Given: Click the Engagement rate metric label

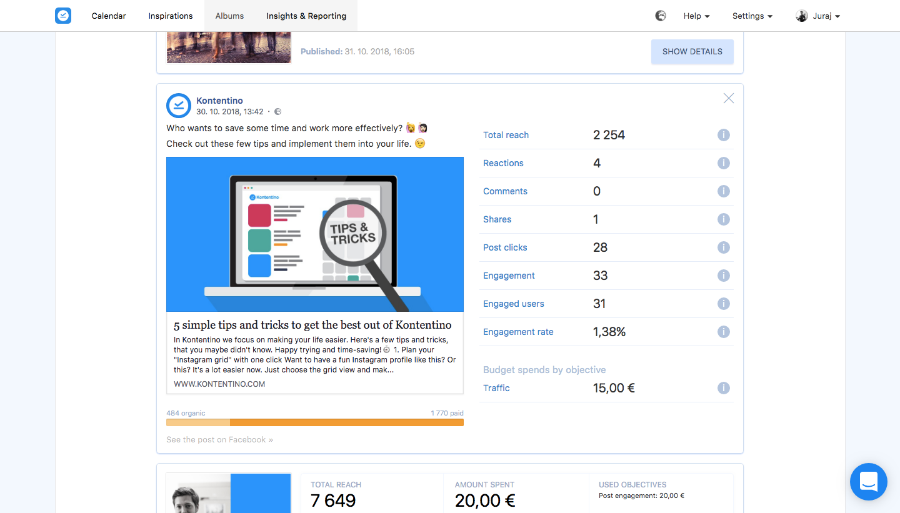Looking at the screenshot, I should [x=518, y=332].
